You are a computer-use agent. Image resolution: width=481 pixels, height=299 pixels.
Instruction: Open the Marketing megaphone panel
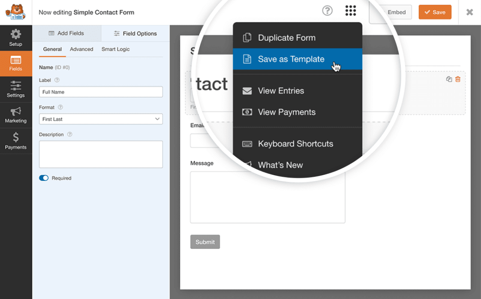(16, 115)
